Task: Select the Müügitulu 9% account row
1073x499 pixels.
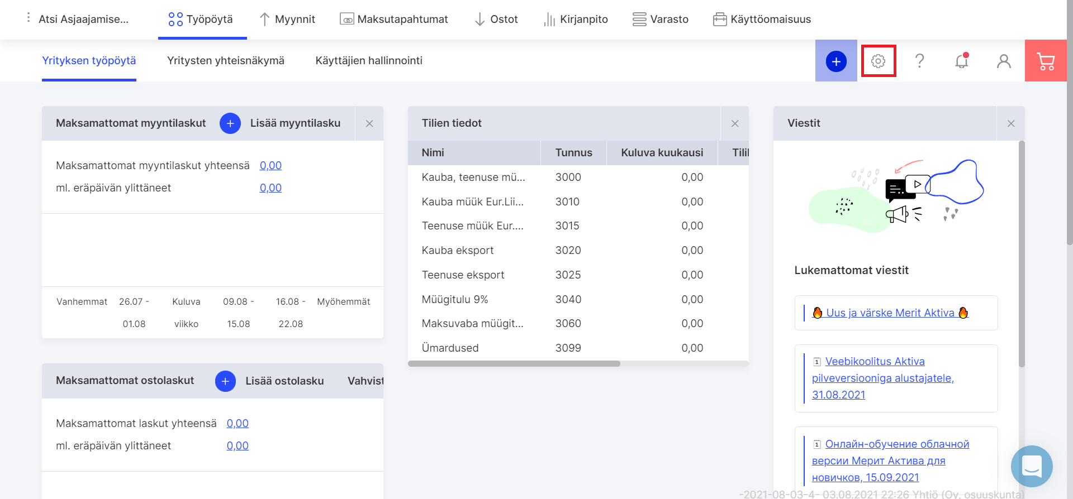Action: click(x=578, y=300)
